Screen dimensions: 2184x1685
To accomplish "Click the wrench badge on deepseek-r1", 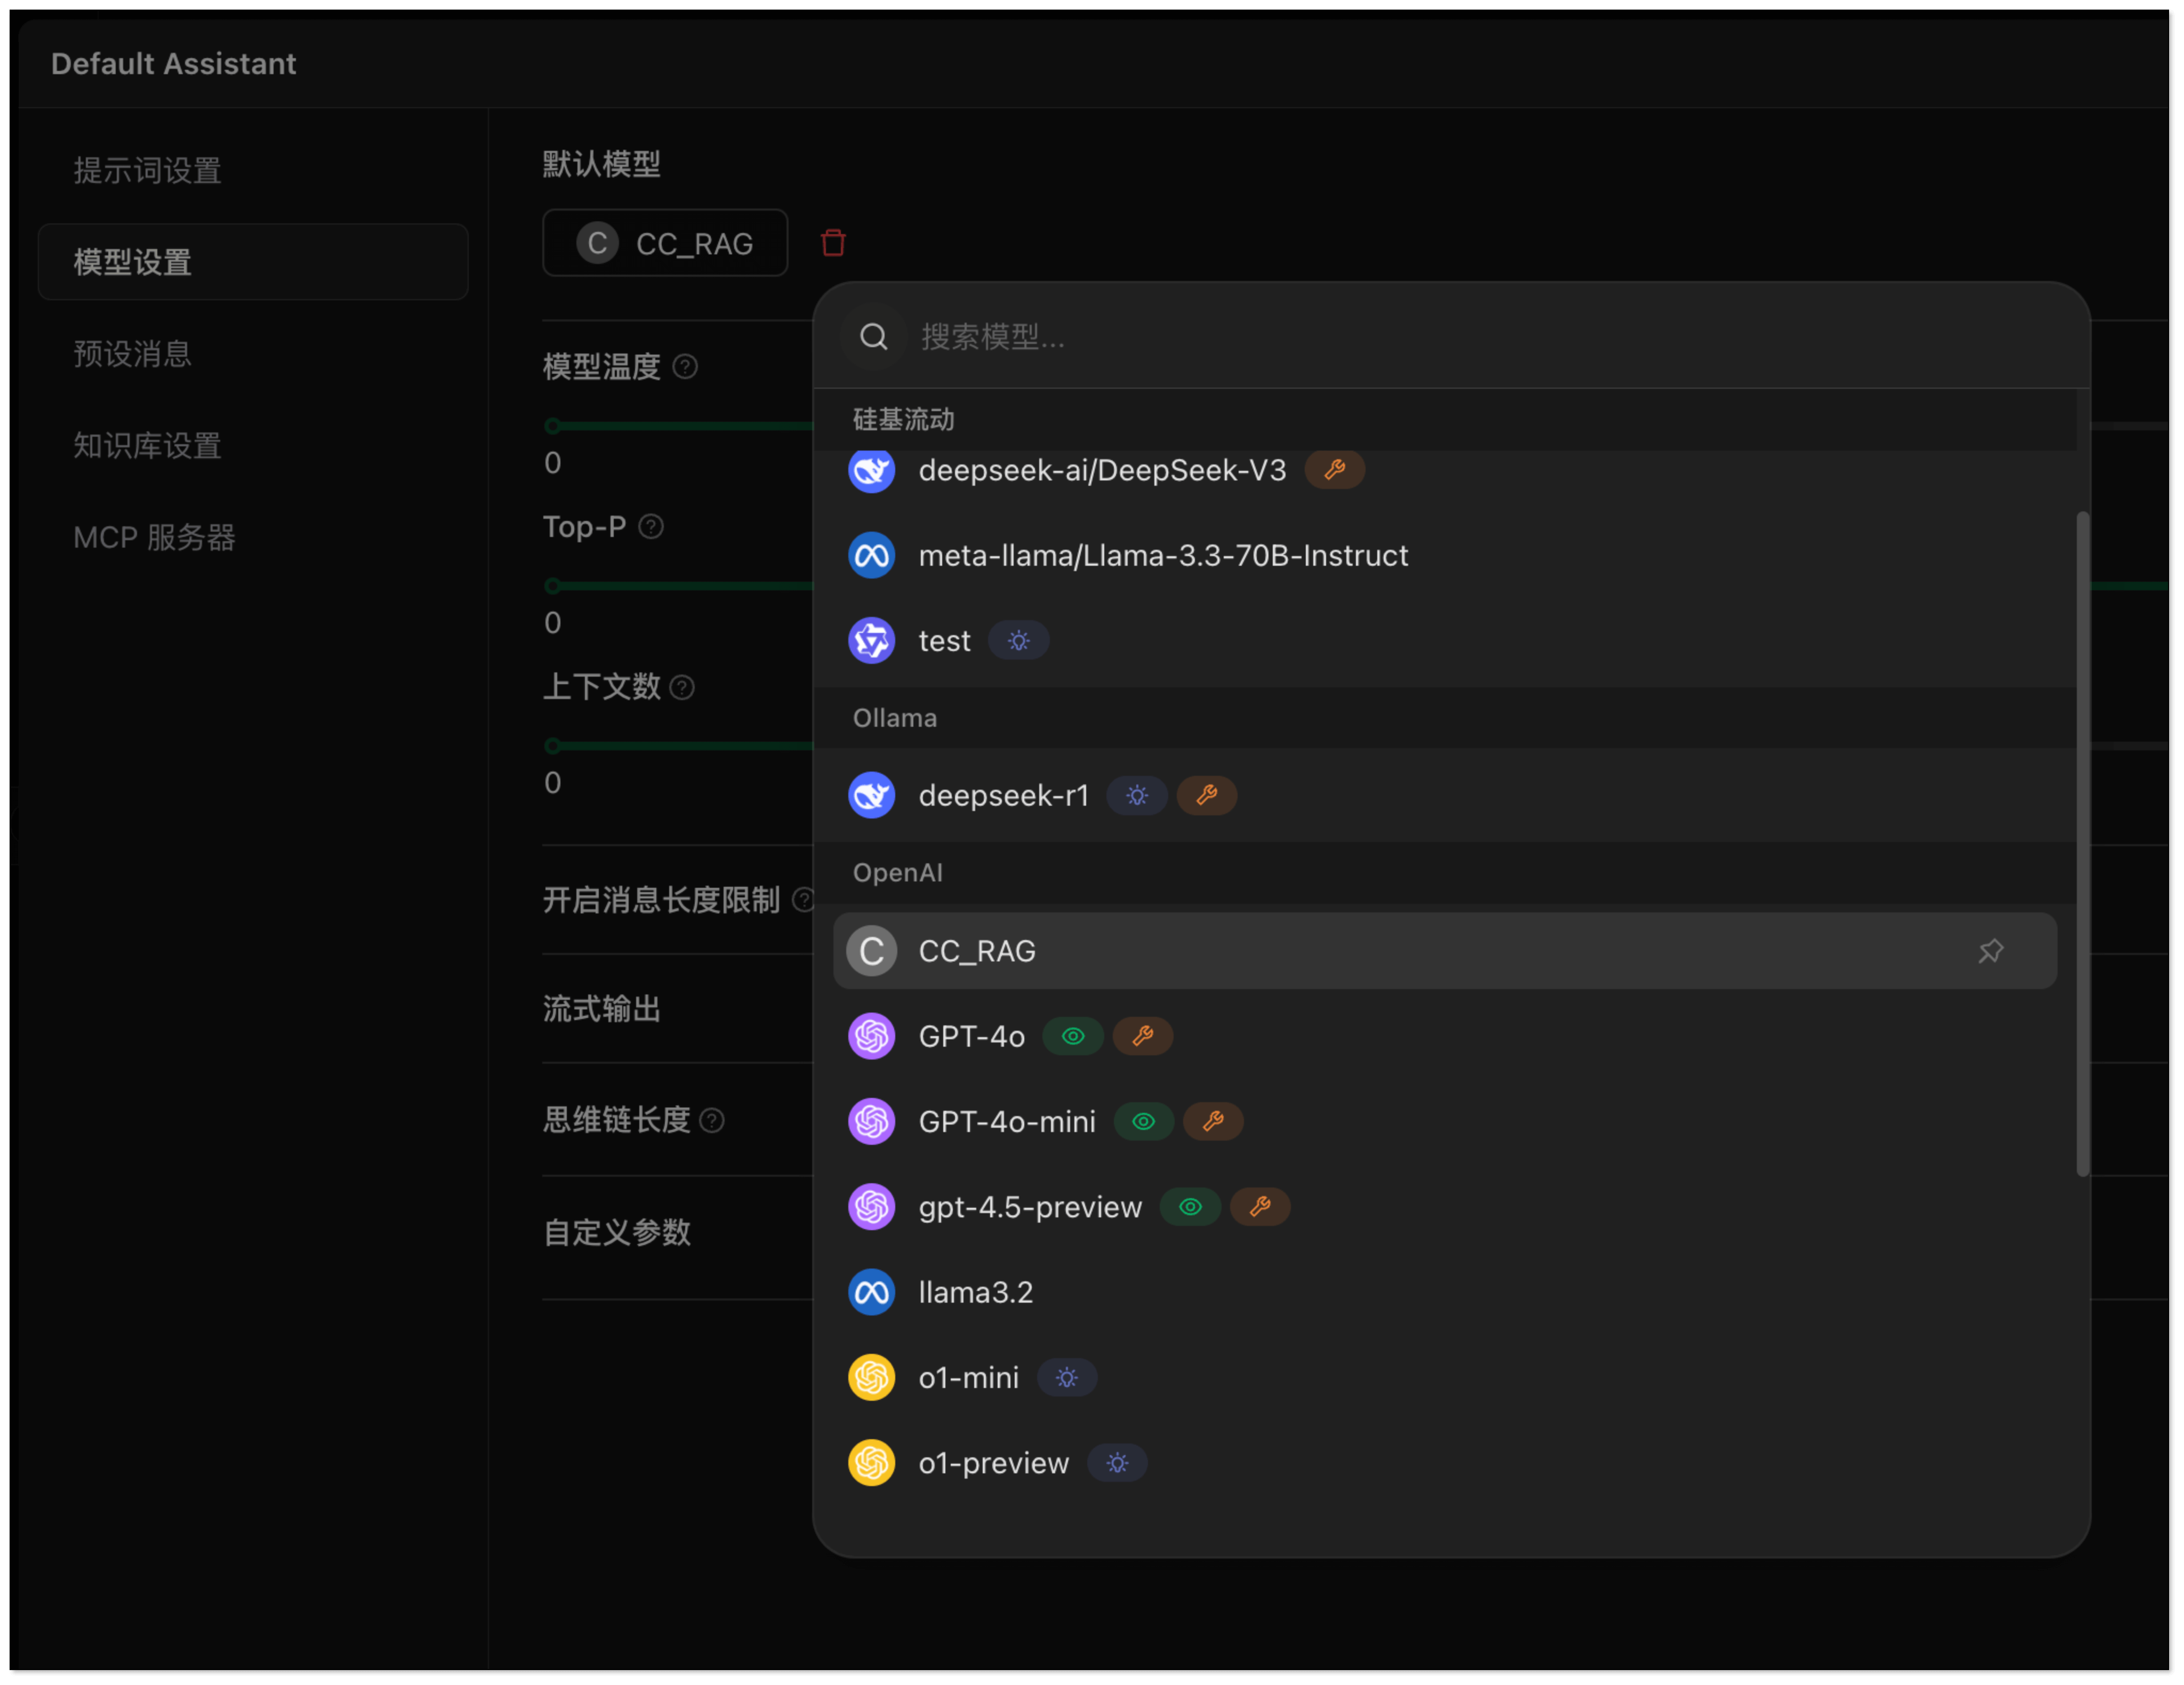I will pyautogui.click(x=1207, y=796).
